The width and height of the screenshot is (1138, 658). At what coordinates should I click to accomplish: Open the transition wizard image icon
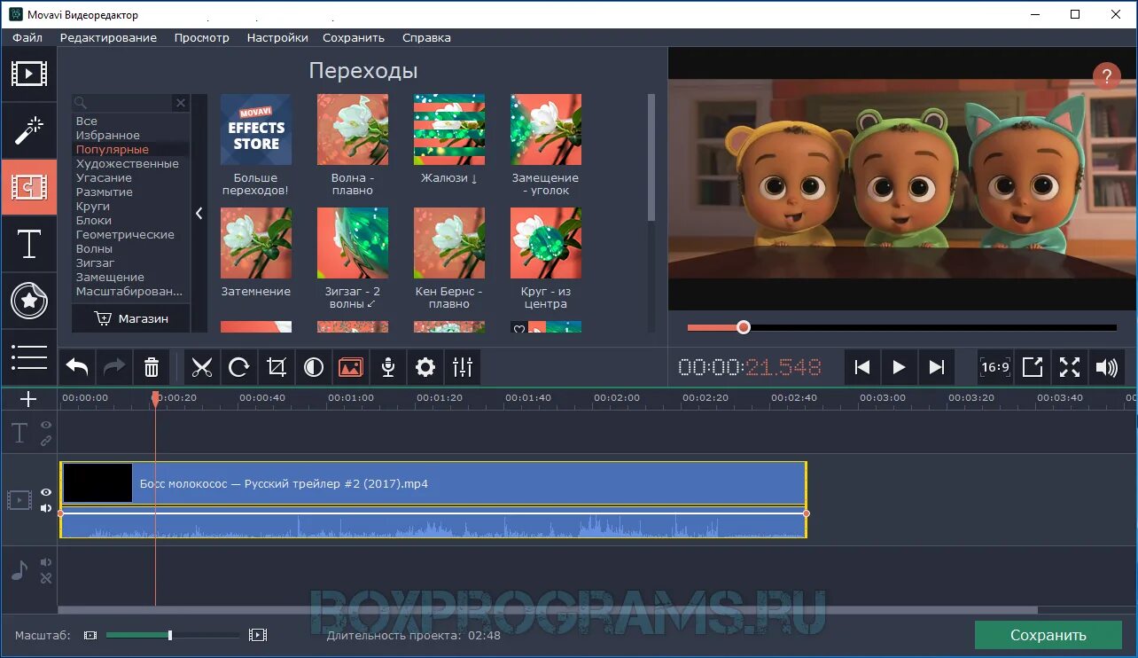351,367
